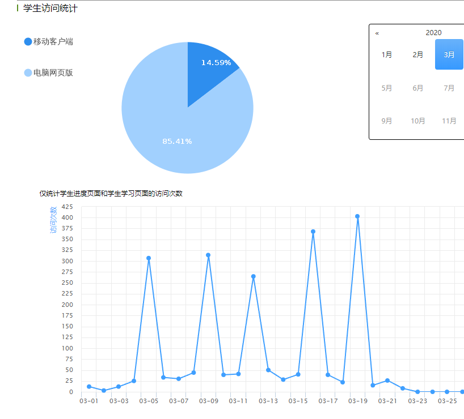Pick 7月 in the month picker
Viewport: 464px width, 419px height.
[x=449, y=88]
